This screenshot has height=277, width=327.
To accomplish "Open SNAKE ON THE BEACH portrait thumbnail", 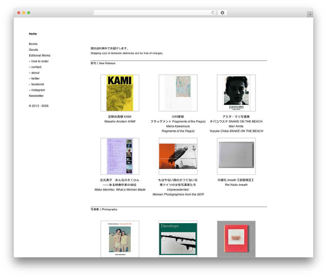I will click(x=236, y=93).
